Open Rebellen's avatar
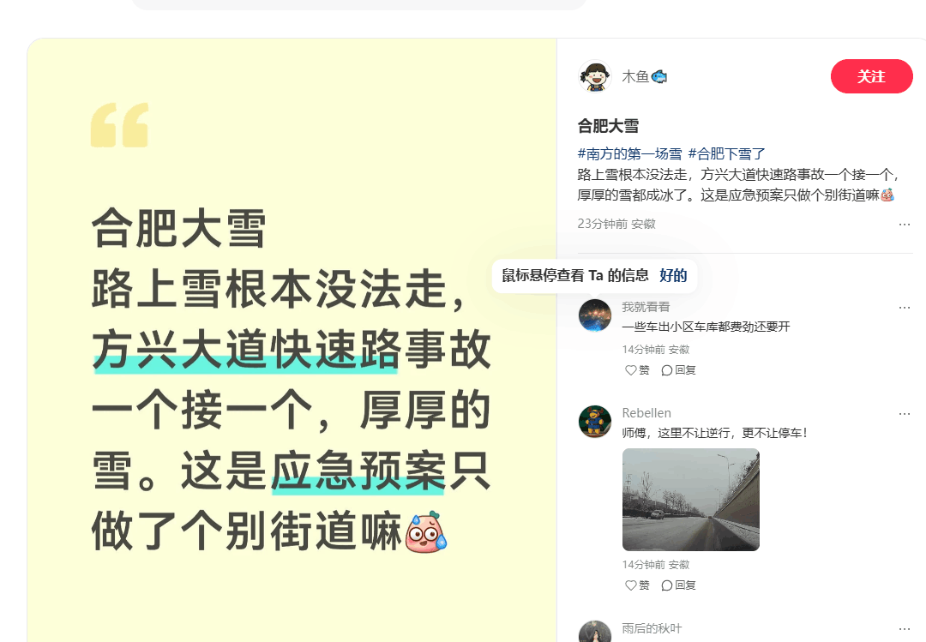This screenshot has width=926, height=642. (595, 421)
